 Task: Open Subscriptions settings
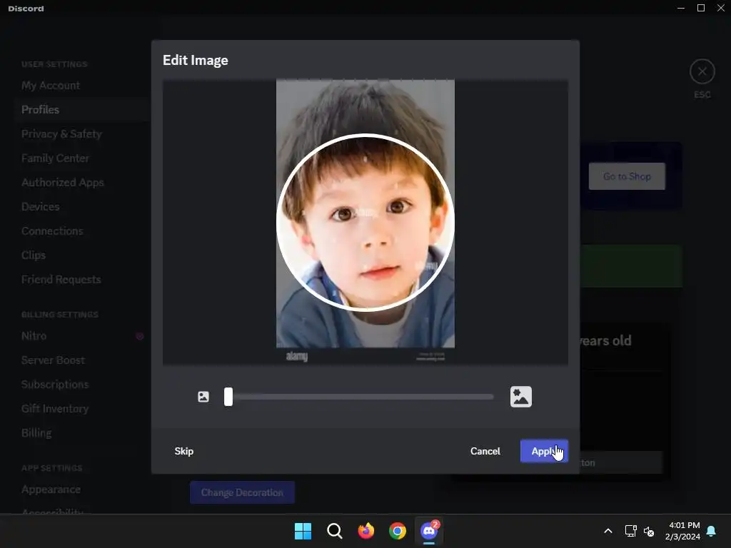(55, 385)
